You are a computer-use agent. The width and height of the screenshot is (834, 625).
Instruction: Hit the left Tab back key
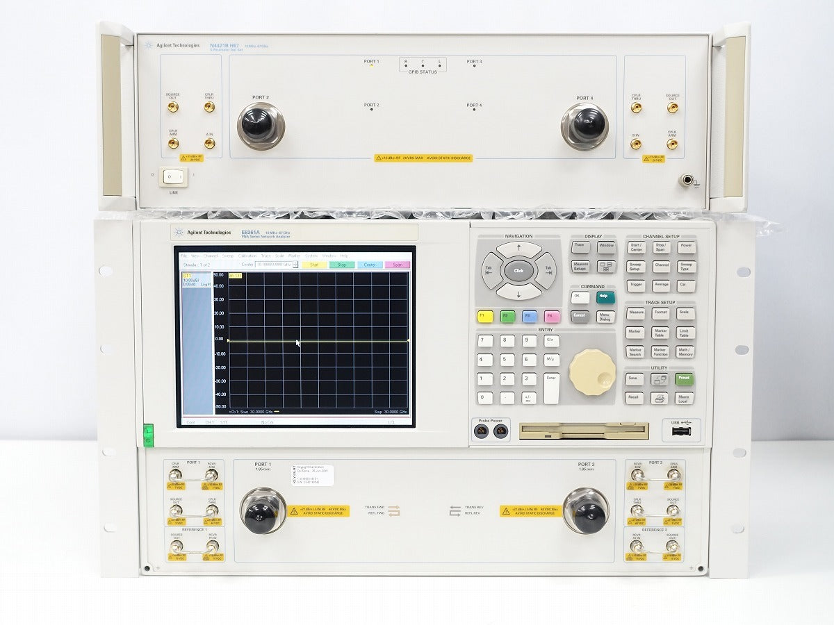[490, 270]
